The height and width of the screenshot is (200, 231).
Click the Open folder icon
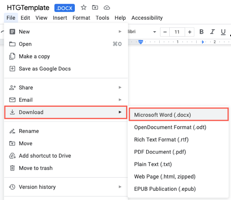coord(12,44)
